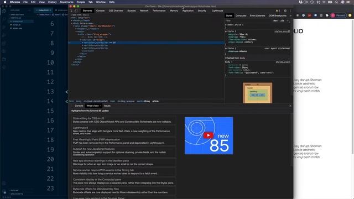Click the box model content dimensions box

[257, 95]
